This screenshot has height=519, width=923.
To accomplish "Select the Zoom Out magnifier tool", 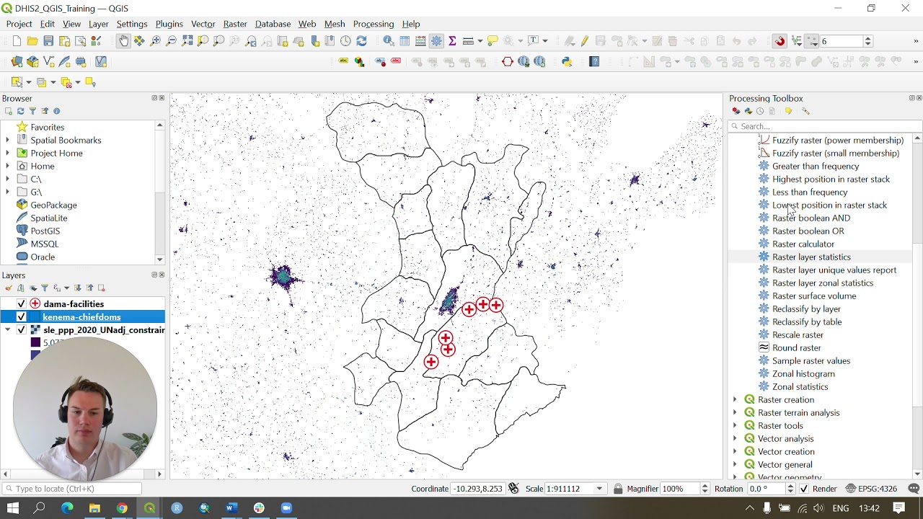I will [x=171, y=41].
